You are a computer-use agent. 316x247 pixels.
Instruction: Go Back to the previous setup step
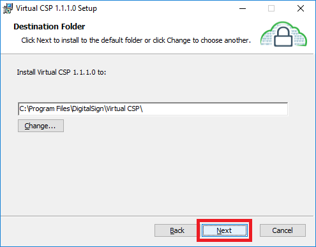click(177, 230)
